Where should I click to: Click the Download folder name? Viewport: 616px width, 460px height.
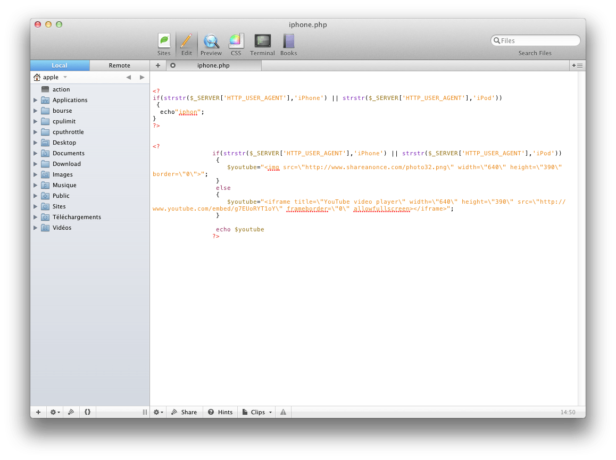point(67,164)
